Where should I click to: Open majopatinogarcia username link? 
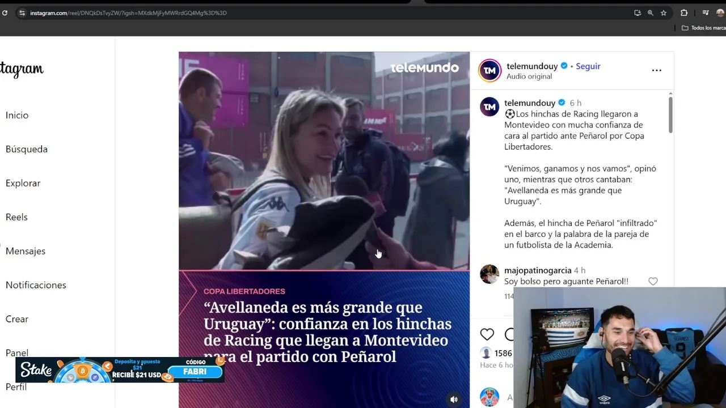click(x=538, y=271)
